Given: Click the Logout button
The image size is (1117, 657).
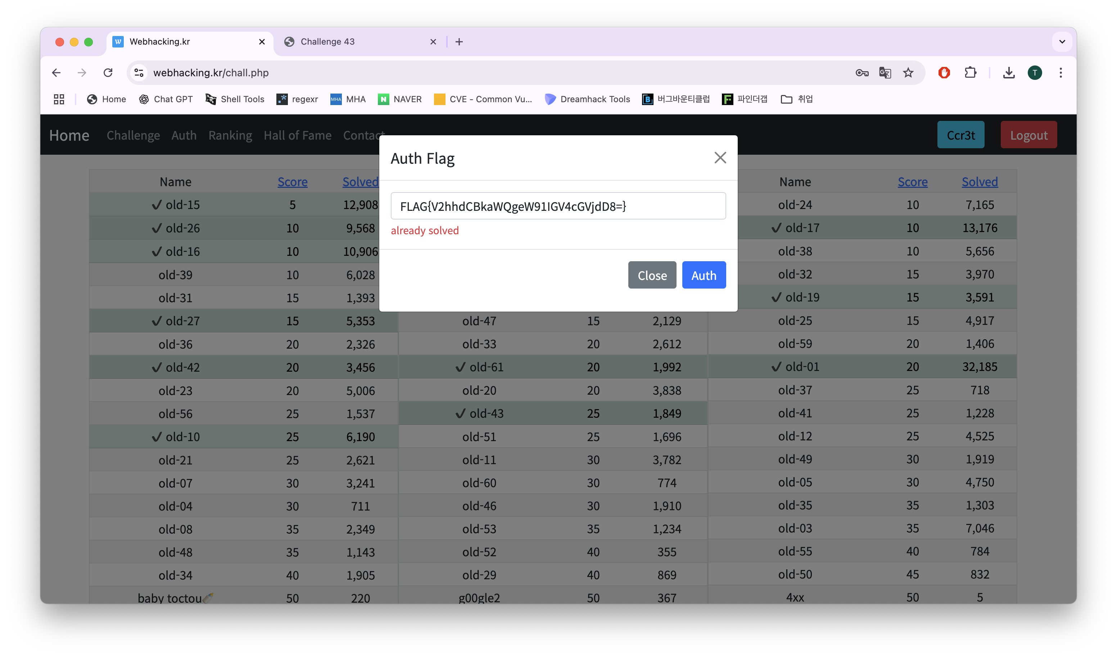Looking at the screenshot, I should click(x=1028, y=135).
